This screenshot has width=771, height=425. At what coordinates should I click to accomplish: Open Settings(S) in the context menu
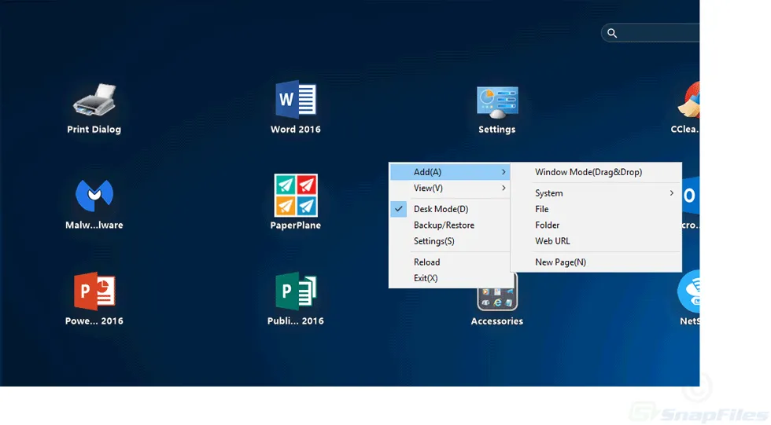450,241
